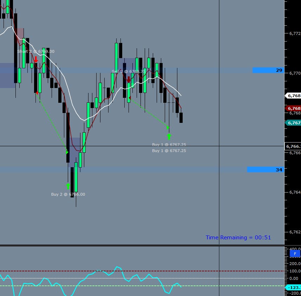
Task: Click the 6,764 price axis label
Action: click(x=295, y=192)
